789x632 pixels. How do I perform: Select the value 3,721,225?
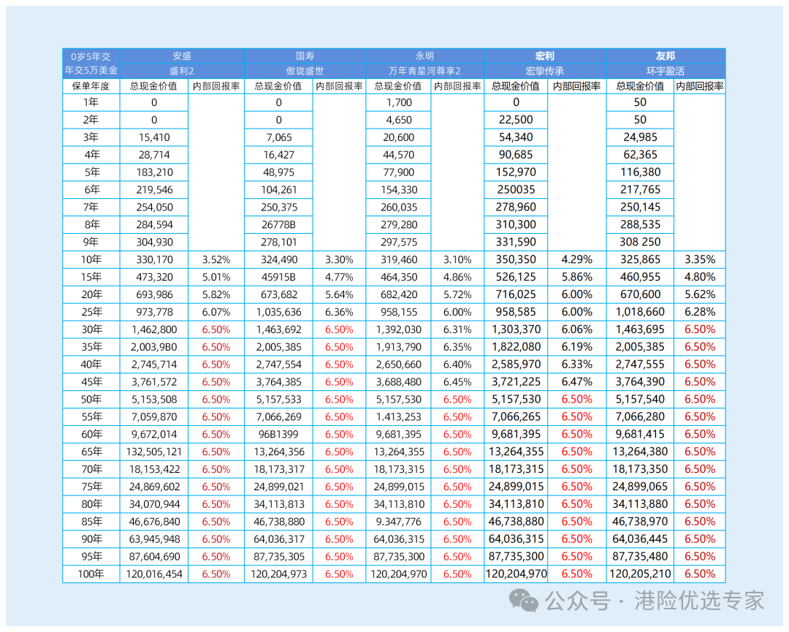[517, 382]
